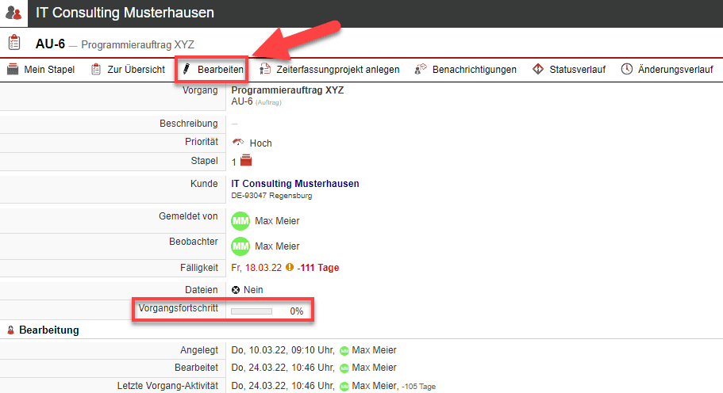Click the Vorgangsfortschritt progress bar
Viewport: 723px width, 393px height.
click(252, 311)
